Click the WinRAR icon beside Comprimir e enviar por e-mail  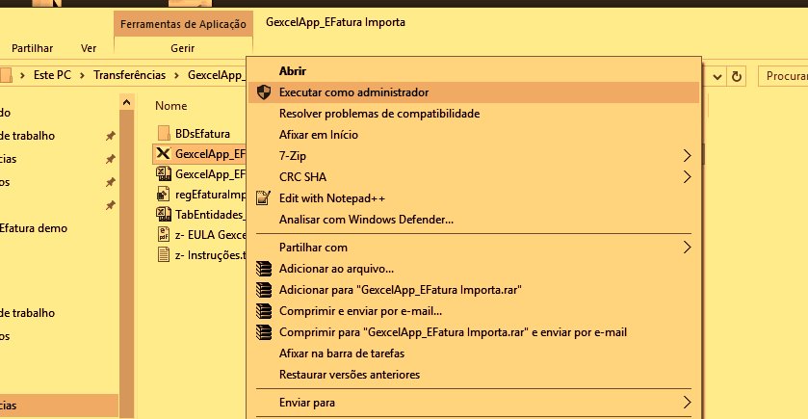point(263,311)
